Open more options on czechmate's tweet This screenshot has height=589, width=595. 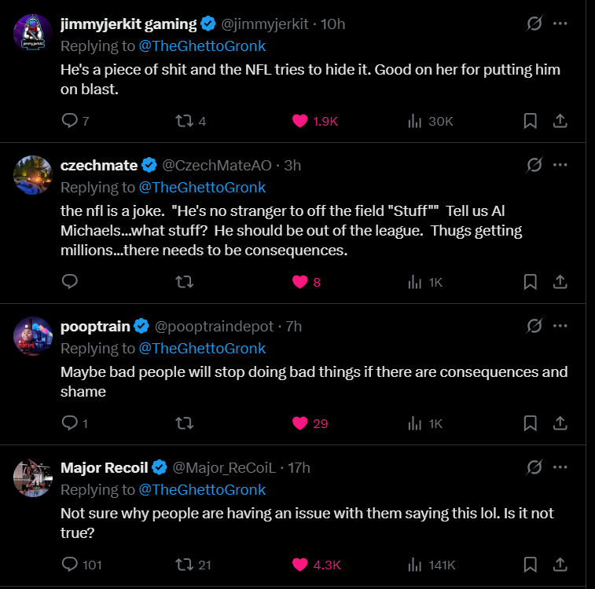pos(560,165)
